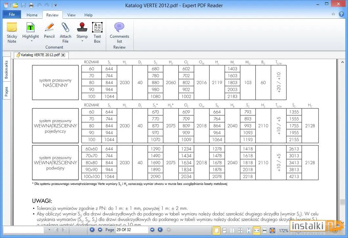Switch to the Home ribbon tab
348x238 pixels.
[32, 15]
